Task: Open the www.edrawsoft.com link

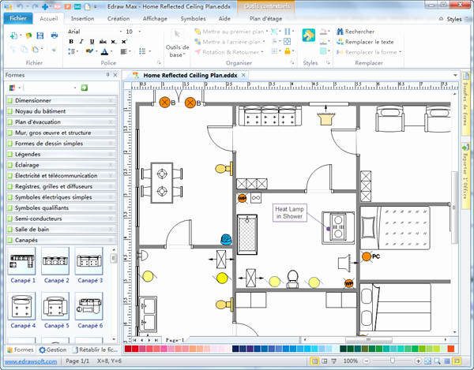Action: 31,361
